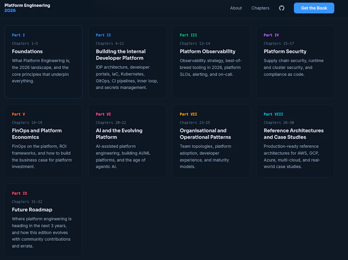Image resolution: width=348 pixels, height=260 pixels.
Task: Click the yellow Part VII label
Action: tap(188, 114)
